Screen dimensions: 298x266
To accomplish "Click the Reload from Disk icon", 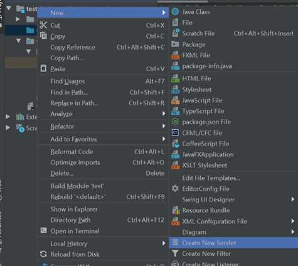I will (43, 254).
